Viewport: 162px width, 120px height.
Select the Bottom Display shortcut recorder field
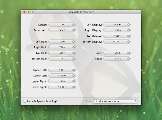click(117, 42)
